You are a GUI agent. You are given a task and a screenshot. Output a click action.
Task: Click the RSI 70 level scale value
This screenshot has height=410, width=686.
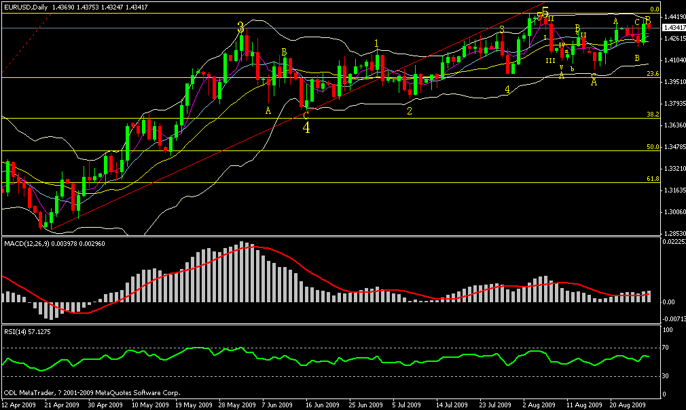click(666, 348)
